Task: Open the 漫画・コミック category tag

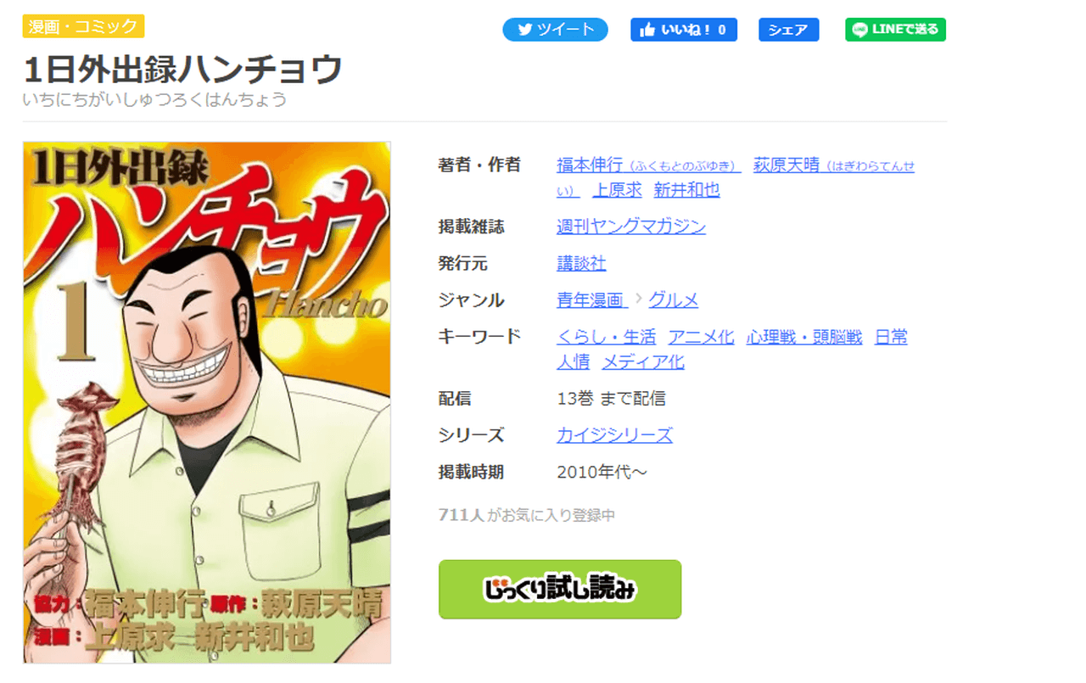Action: tap(83, 26)
